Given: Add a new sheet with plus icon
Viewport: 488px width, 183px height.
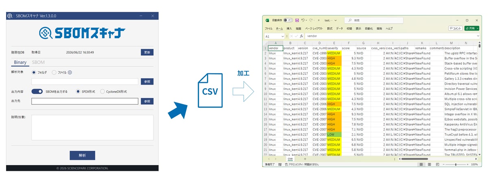Looking at the screenshot, I should pos(305,159).
